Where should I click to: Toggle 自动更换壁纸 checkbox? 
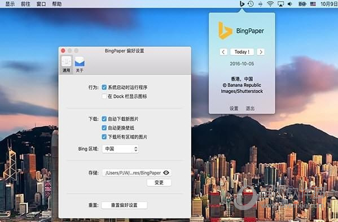click(104, 128)
